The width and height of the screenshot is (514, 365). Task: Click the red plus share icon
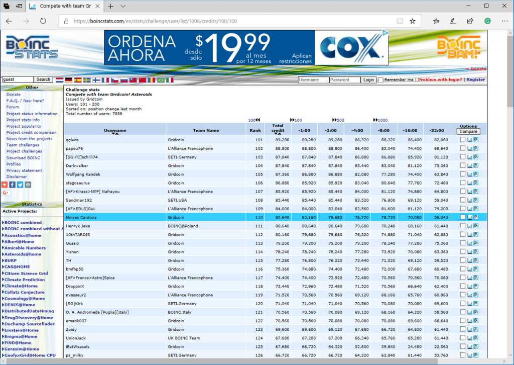click(5, 185)
